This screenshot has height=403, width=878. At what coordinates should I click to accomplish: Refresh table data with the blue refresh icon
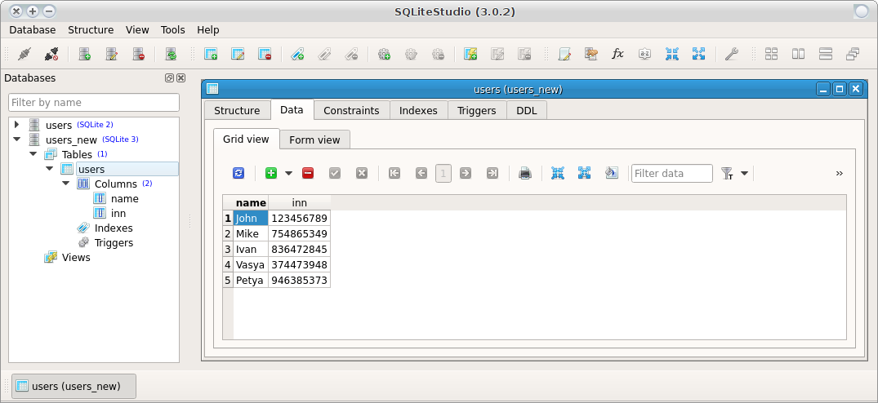[x=238, y=173]
